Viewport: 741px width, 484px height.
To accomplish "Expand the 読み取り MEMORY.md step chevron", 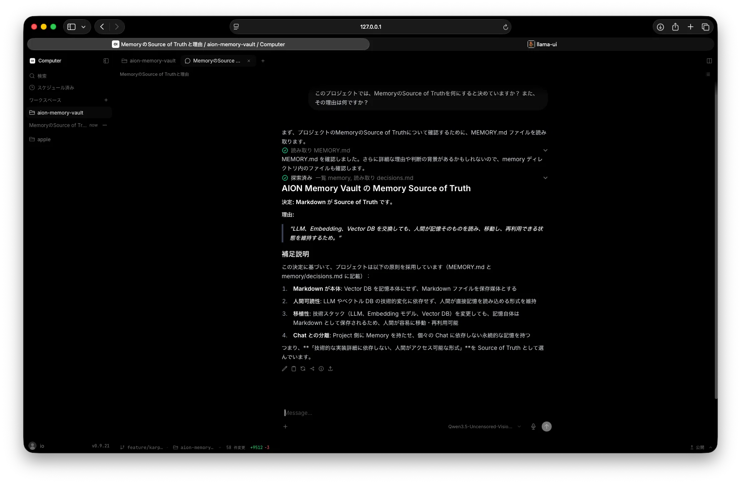I will pyautogui.click(x=545, y=150).
